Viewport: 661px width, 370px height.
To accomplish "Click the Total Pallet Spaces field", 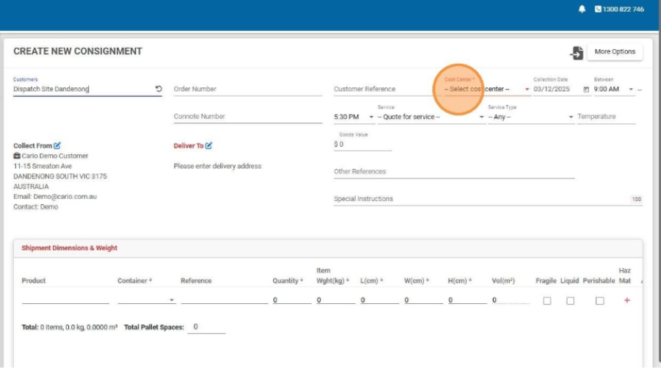I will click(206, 327).
